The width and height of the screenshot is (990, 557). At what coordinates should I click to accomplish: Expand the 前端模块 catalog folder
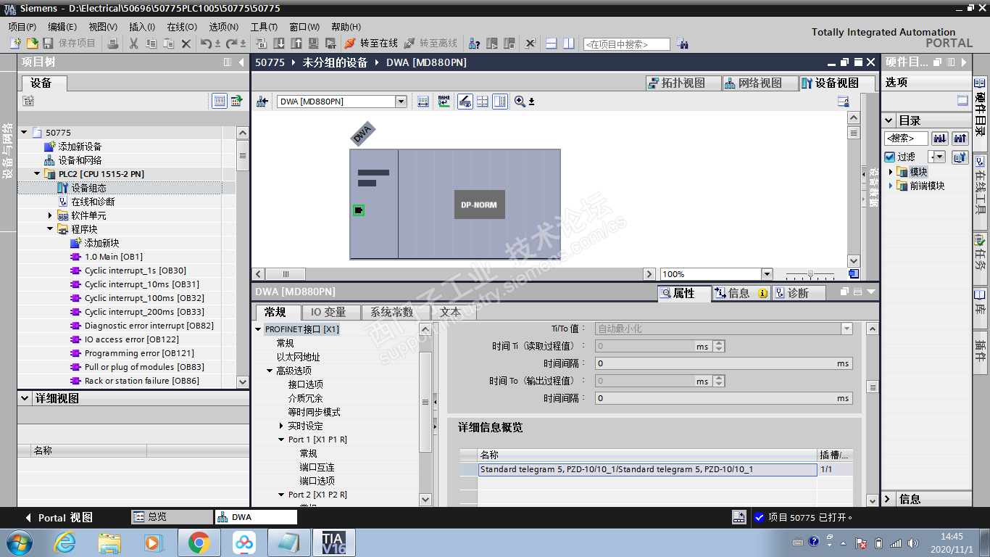tap(891, 186)
